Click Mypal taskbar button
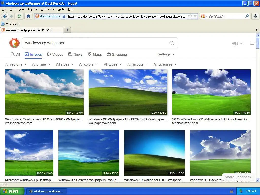The width and height of the screenshot is (260, 195). tap(47, 191)
